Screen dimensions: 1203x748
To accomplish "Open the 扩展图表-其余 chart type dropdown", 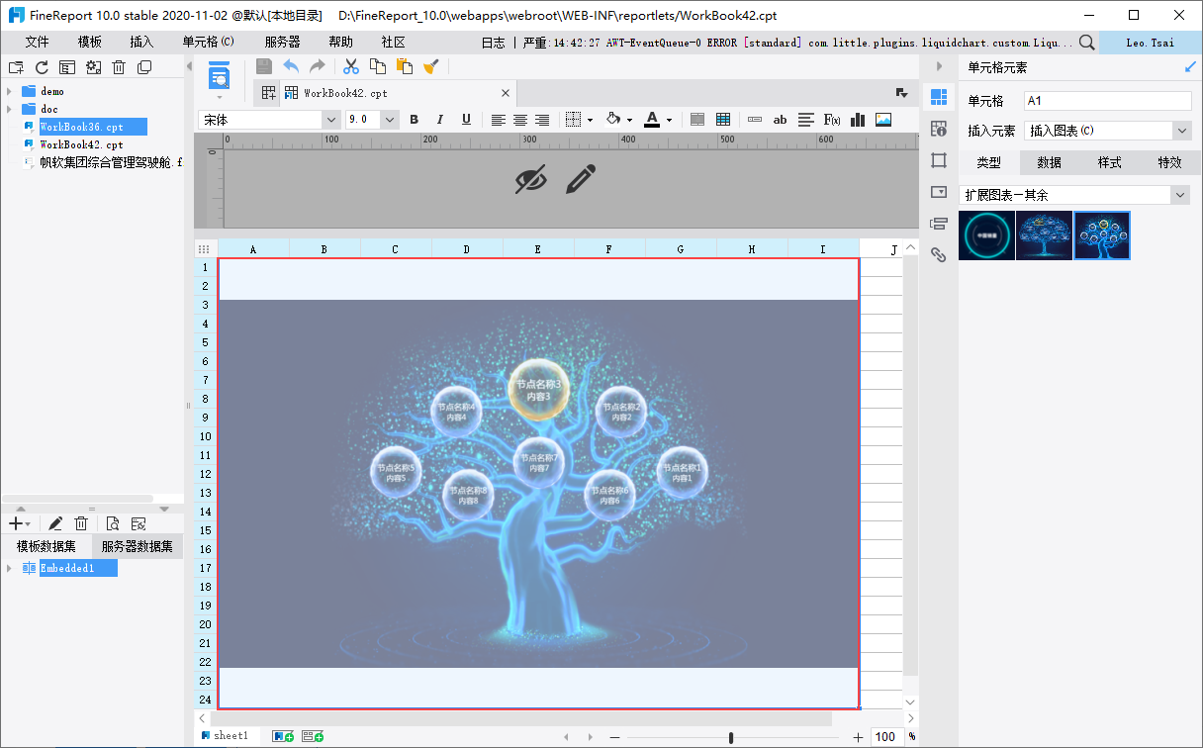I will tap(1179, 195).
